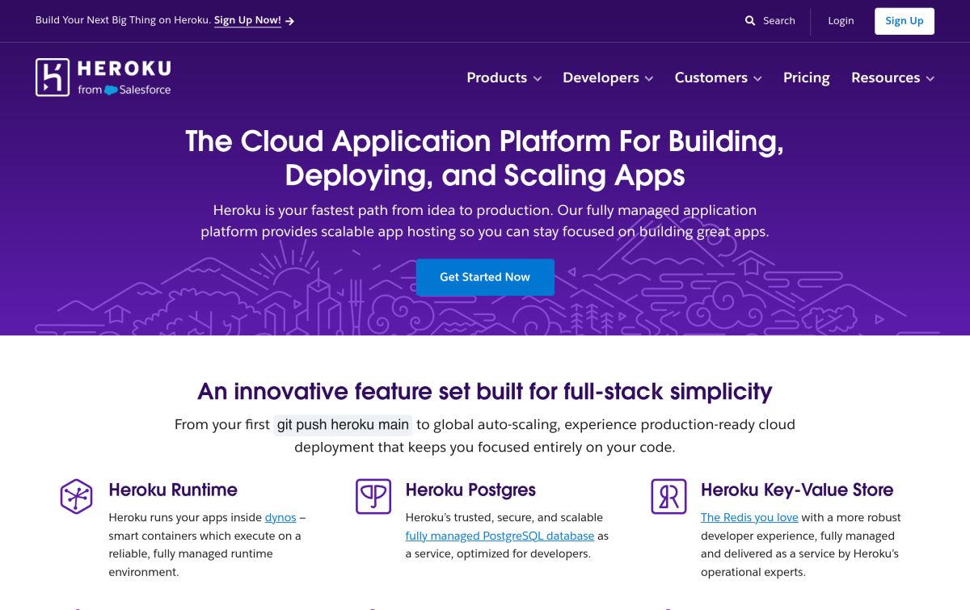Follow the dynos link

(x=280, y=517)
